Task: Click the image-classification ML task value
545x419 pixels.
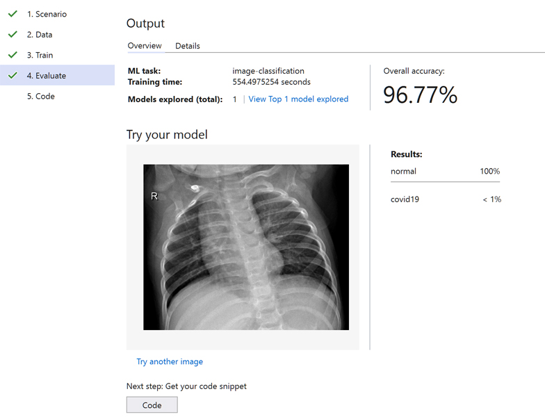Action: pyautogui.click(x=268, y=71)
